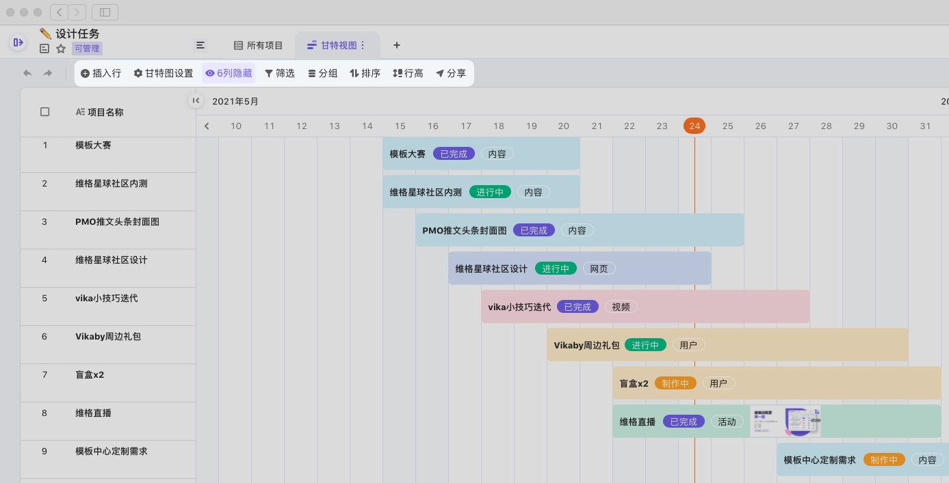Click the 制作中 tag on 盲盒x2 bar
The image size is (949, 483).
[x=675, y=383]
